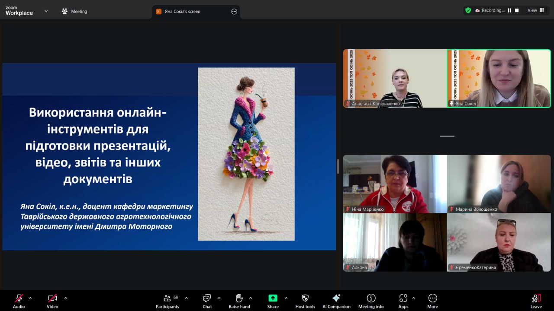The height and width of the screenshot is (311, 554).
Task: Select Ніна Марченко video thumbnail
Action: 395,184
